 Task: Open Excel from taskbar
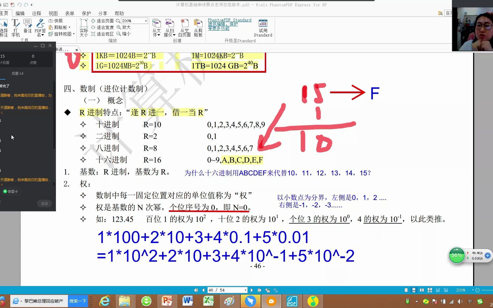(209, 301)
